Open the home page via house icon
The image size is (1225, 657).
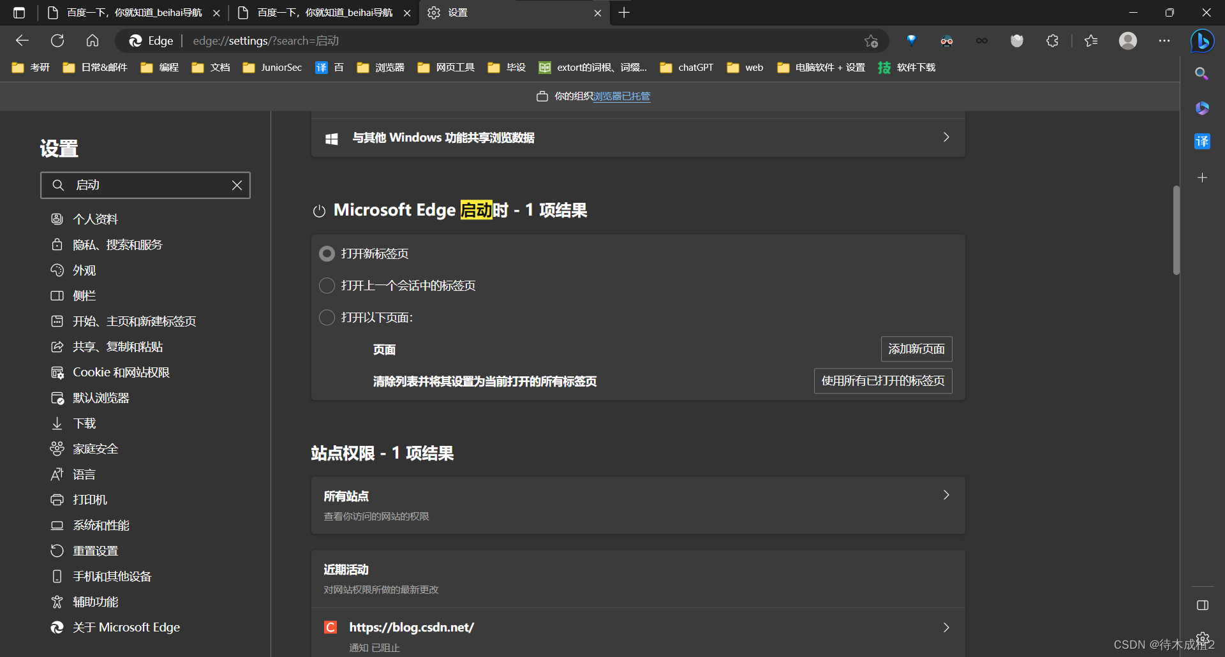[x=93, y=41]
